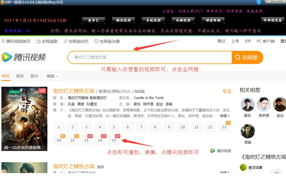
Task: Play preview episode 14 with 预 badge
Action: 59,140
